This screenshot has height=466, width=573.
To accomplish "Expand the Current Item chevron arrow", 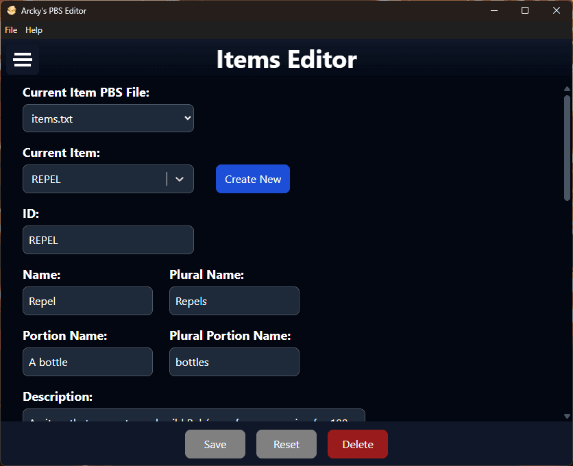I will click(x=180, y=179).
